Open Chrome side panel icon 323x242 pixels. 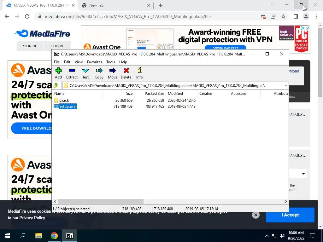coord(296,16)
